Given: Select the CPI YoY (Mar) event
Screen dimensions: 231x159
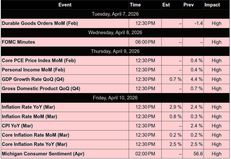Looking at the screenshot, I should [17, 126].
